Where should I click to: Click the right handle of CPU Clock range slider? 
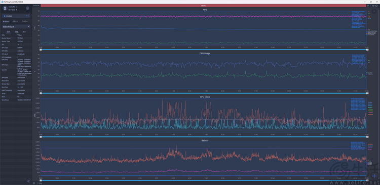click(x=367, y=137)
